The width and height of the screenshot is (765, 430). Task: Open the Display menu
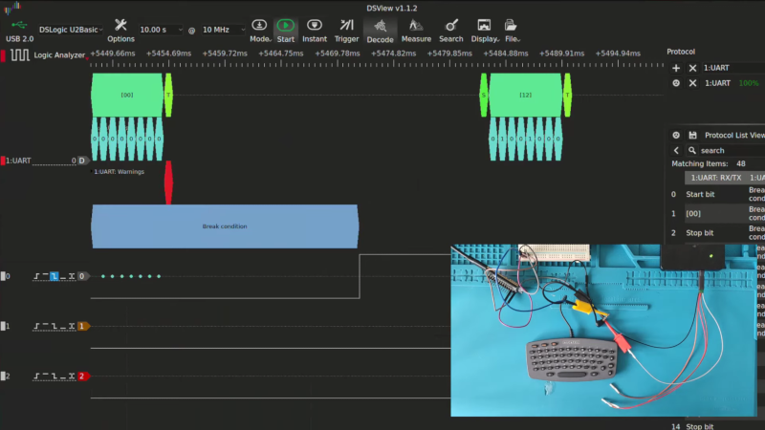(x=484, y=30)
